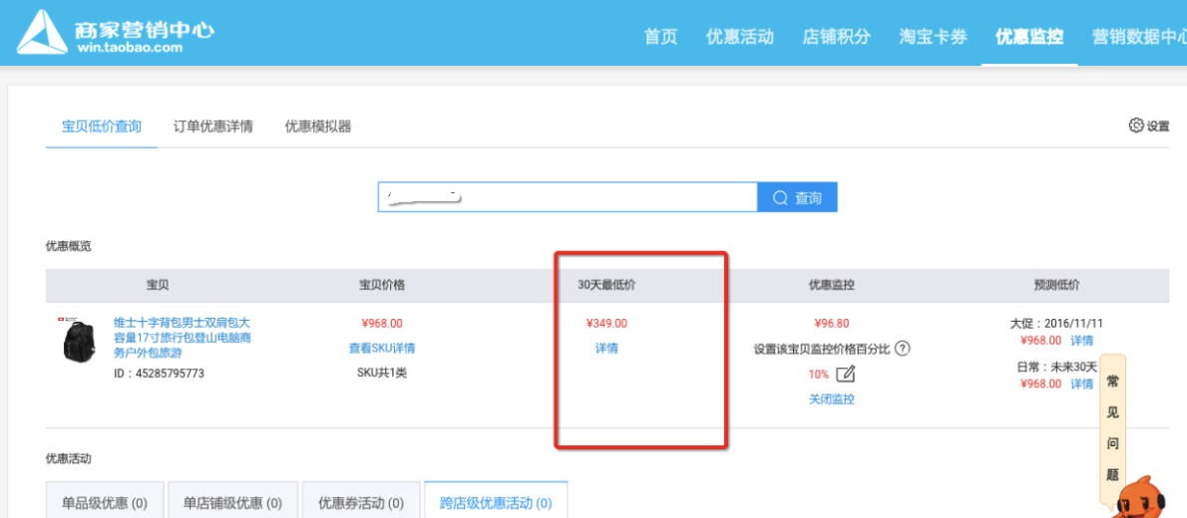Screen dimensions: 1187x518
Task: Click 详情 under 30天最低价 ¥349.00
Action: 606,349
